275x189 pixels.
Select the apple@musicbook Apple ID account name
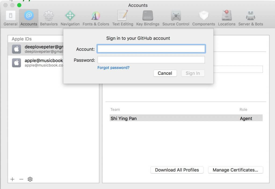44,61
